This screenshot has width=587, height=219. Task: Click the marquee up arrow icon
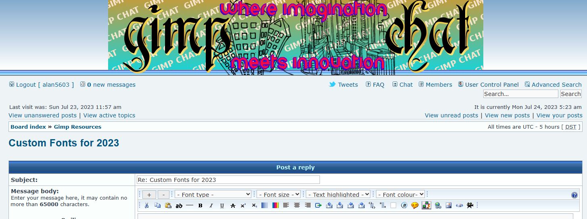[x=329, y=205]
